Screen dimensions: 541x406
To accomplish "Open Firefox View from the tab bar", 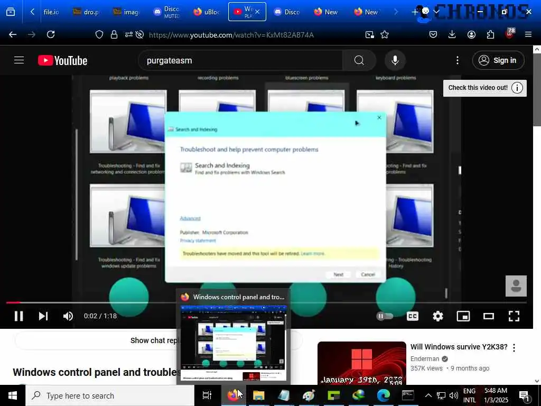I will pos(11,12).
